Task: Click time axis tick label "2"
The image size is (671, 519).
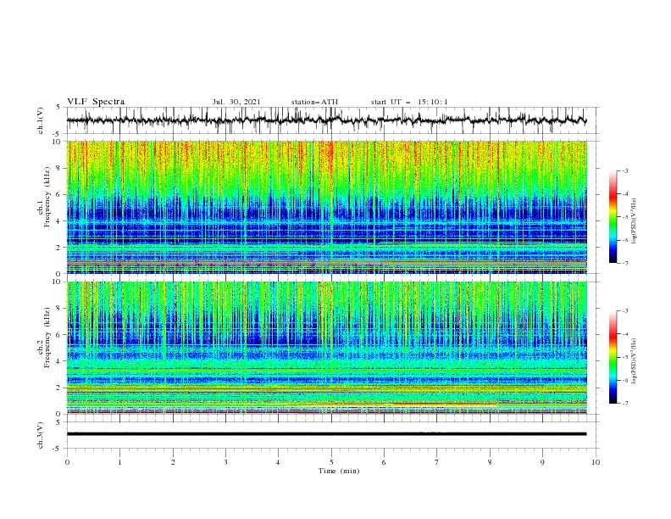Action: tap(173, 462)
